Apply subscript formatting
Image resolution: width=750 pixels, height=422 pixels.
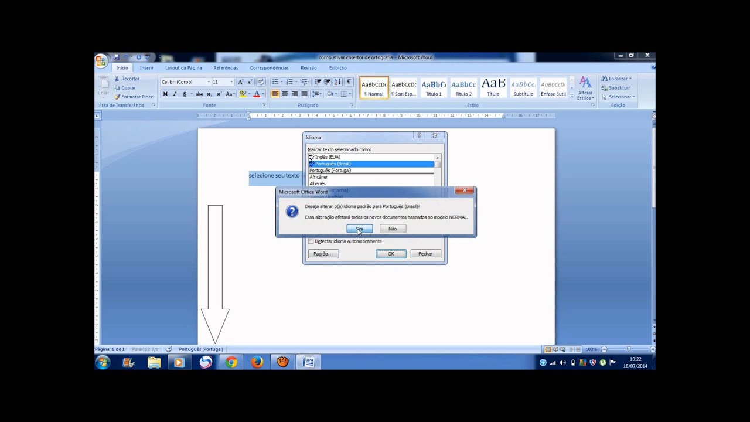coord(209,94)
